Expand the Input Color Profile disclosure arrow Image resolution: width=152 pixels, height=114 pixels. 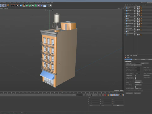click(125, 89)
